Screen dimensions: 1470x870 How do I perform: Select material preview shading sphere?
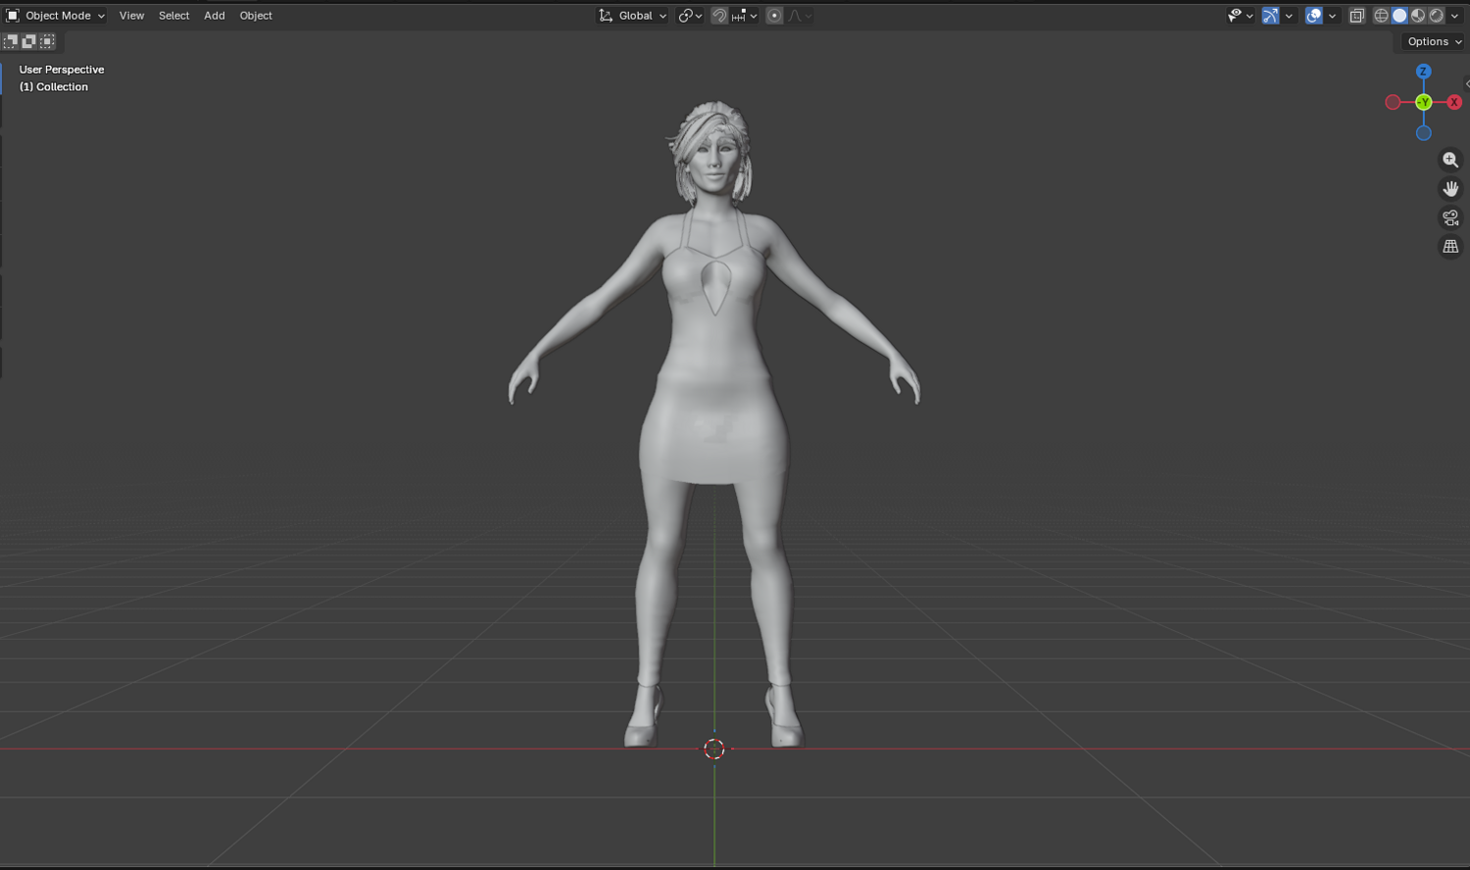coord(1418,16)
